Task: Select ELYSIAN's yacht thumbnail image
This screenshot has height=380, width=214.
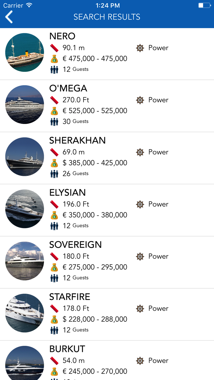Action: 24,209
